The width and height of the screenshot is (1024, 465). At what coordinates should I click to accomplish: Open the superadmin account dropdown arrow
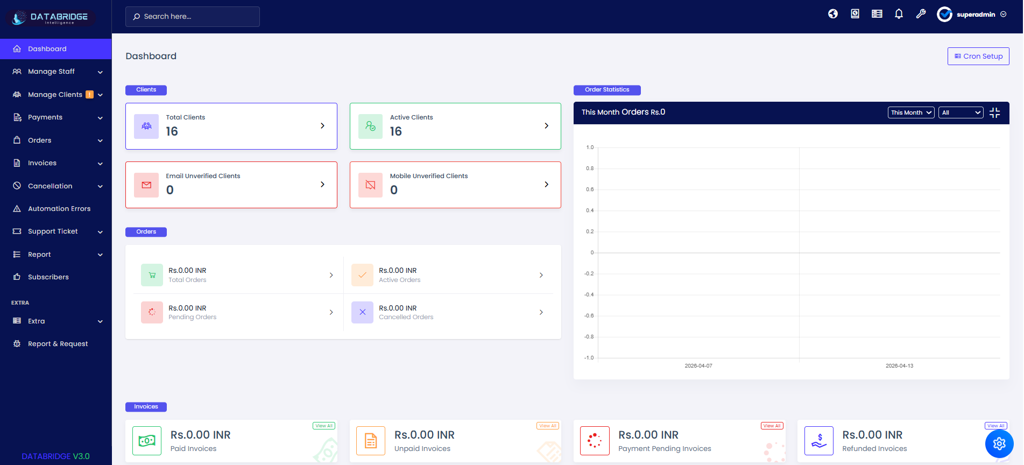point(1004,15)
